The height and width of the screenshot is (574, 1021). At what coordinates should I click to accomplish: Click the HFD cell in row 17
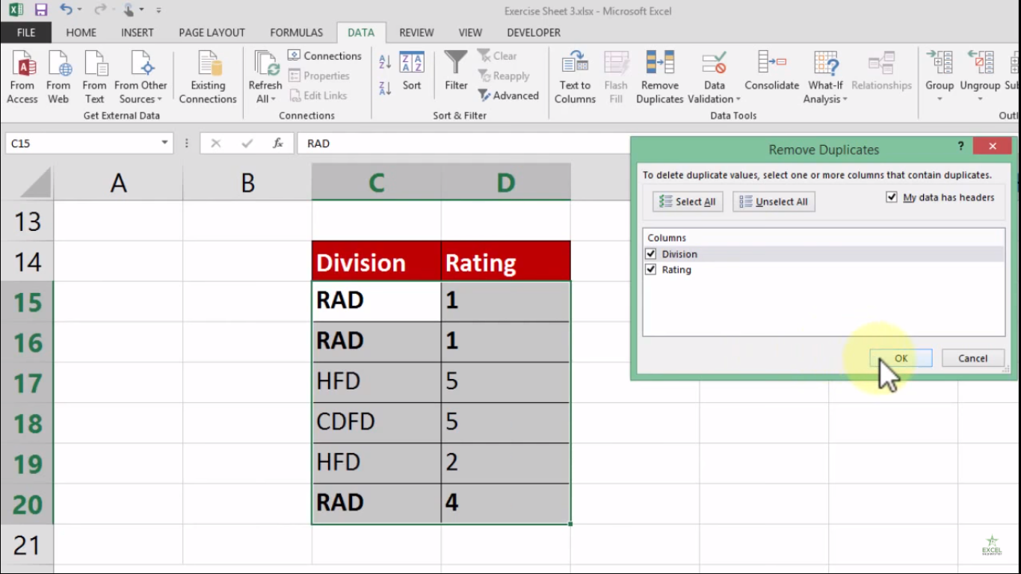click(377, 382)
